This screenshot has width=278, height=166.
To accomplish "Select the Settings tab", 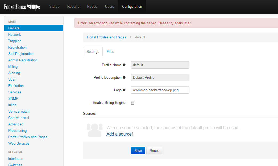I will click(93, 52).
